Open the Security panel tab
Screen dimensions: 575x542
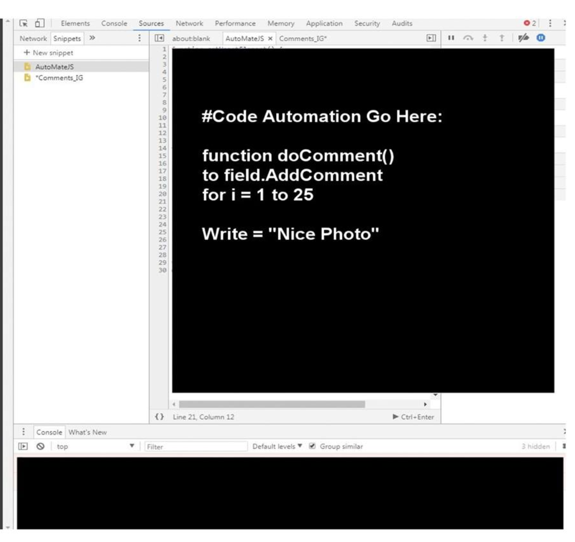click(x=367, y=23)
